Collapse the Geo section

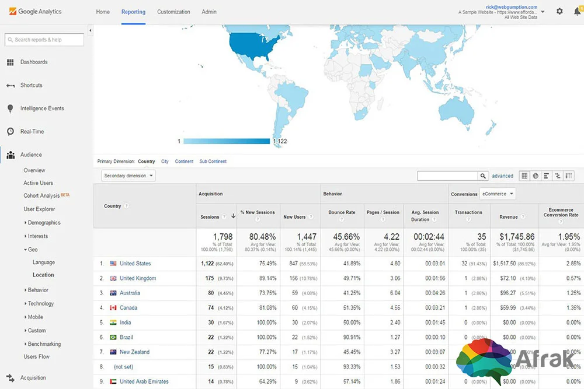point(31,250)
